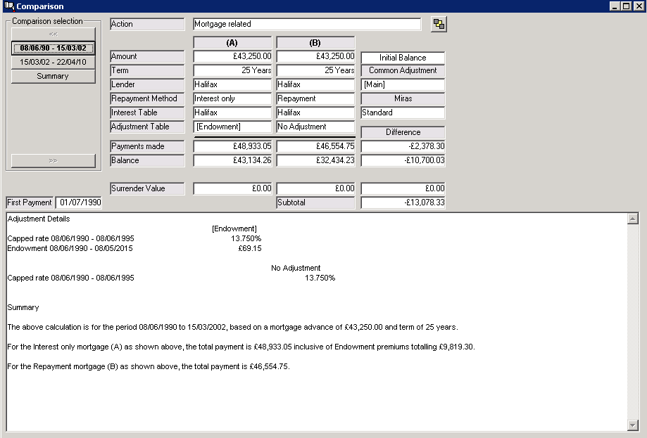Click the [Endowment] adjustment table field

(232, 127)
